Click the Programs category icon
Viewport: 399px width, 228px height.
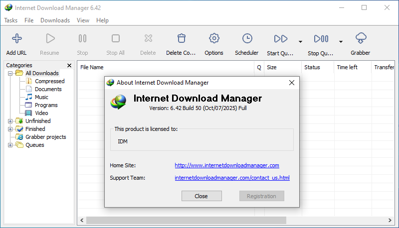(28, 105)
